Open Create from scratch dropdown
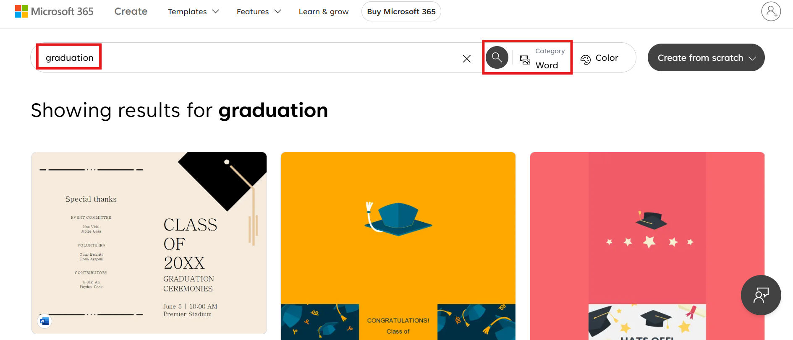Viewport: 793px width, 340px height. pyautogui.click(x=706, y=58)
